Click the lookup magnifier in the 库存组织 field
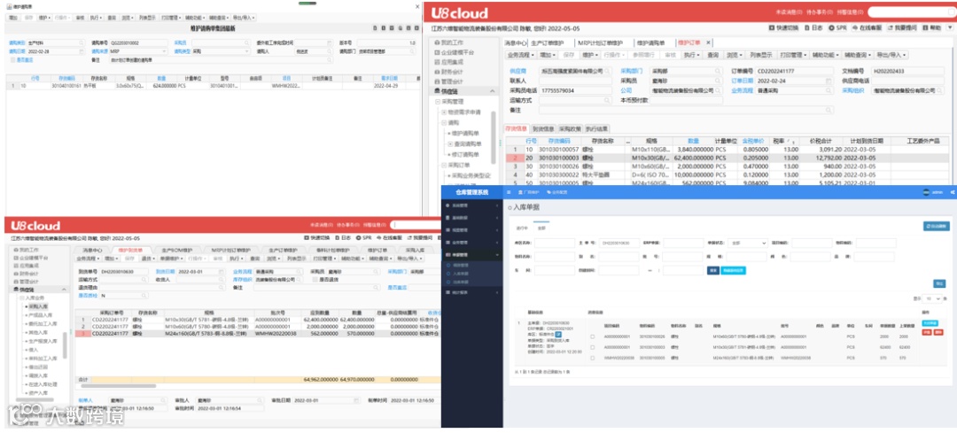Viewport: 957px width, 433px height. [x=300, y=279]
